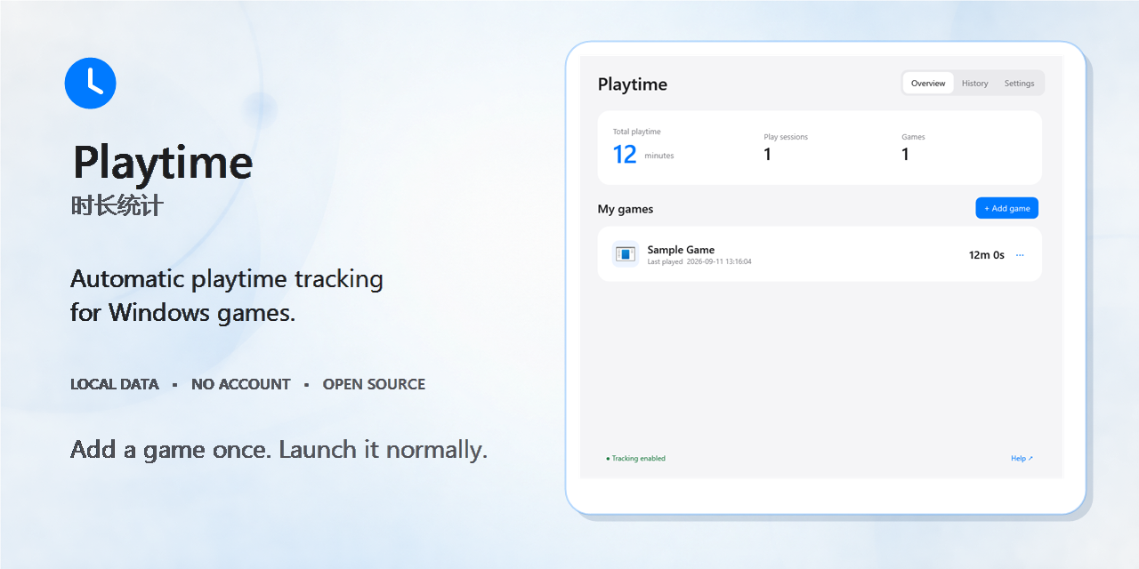Viewport: 1139px width, 569px height.
Task: Click the Play sessions label
Action: (786, 137)
